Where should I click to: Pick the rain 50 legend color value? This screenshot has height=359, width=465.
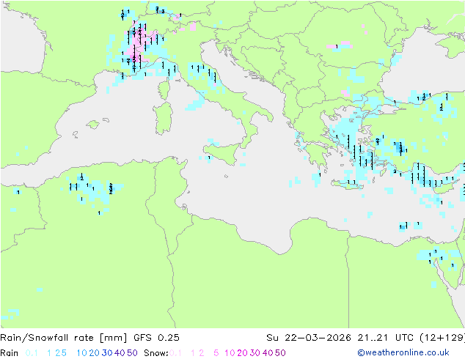point(132,353)
